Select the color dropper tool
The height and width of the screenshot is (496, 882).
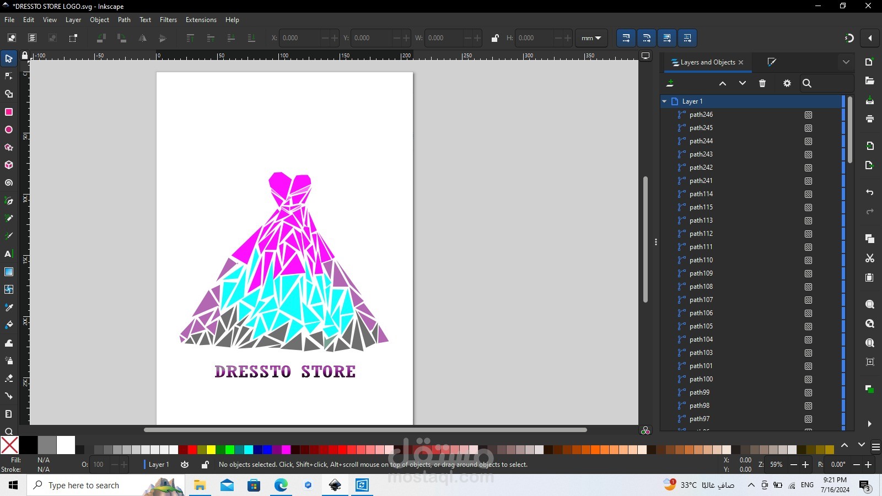[9, 307]
